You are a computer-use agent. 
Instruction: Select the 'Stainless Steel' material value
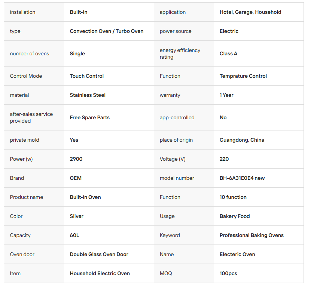[88, 95]
